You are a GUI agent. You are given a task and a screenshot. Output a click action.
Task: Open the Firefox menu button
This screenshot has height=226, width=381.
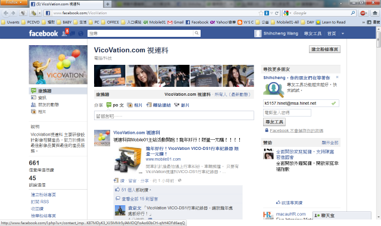[x=14, y=2]
